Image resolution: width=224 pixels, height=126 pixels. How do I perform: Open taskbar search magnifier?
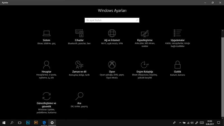pyautogui.click(x=12, y=123)
